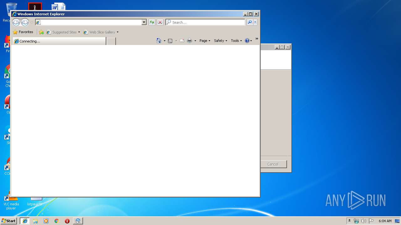Open the Action Center flag icon
This screenshot has height=225, width=401.
coord(371,221)
